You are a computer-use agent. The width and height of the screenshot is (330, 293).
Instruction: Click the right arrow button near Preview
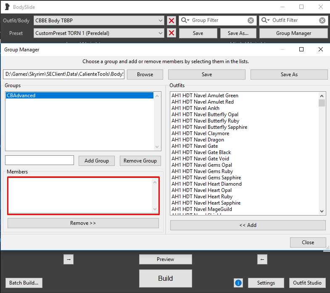[69, 259]
